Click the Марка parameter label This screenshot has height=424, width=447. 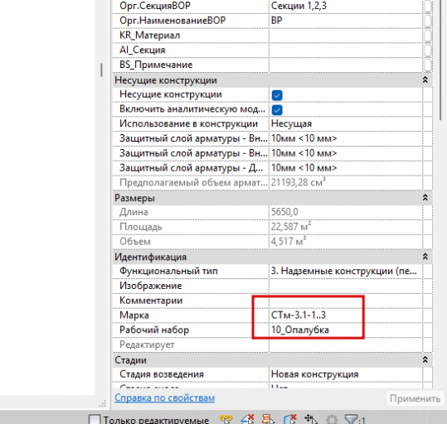(134, 316)
